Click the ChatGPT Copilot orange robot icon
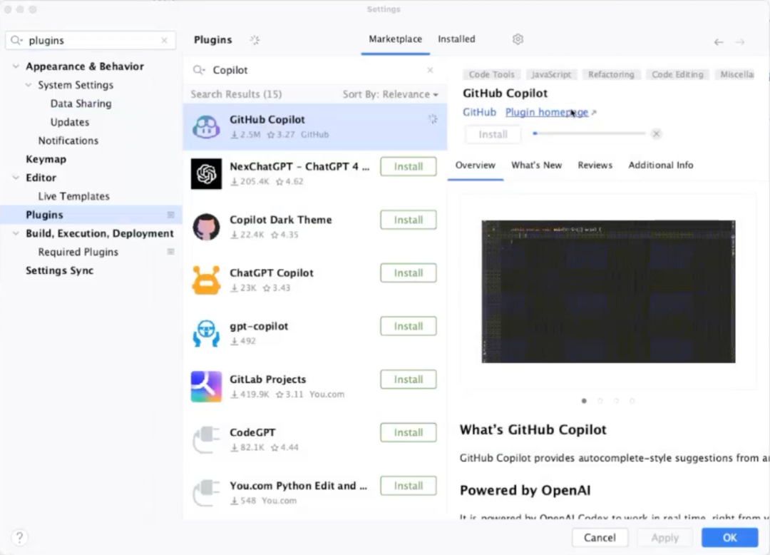The height and width of the screenshot is (555, 770). click(206, 280)
